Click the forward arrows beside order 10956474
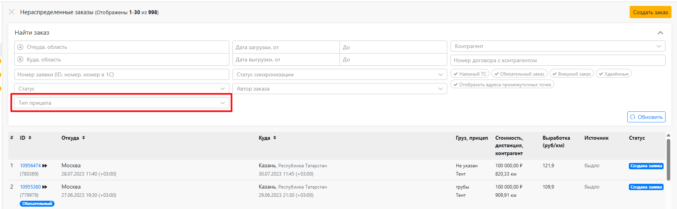The width and height of the screenshot is (677, 209). (45, 166)
